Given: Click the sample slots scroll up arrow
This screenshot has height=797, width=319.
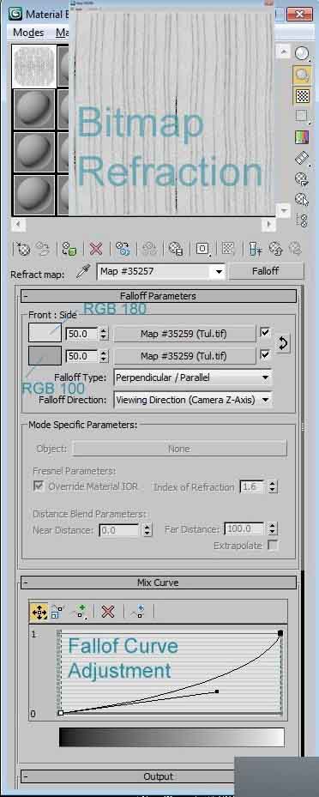Looking at the screenshot, I should pyautogui.click(x=285, y=51).
